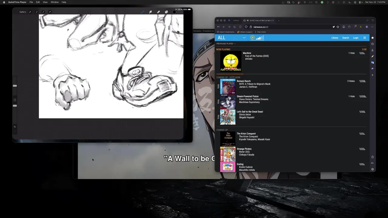This screenshot has height=218, width=388.
Task: Open the Rainwave hamburger menu
Action: pyautogui.click(x=365, y=38)
